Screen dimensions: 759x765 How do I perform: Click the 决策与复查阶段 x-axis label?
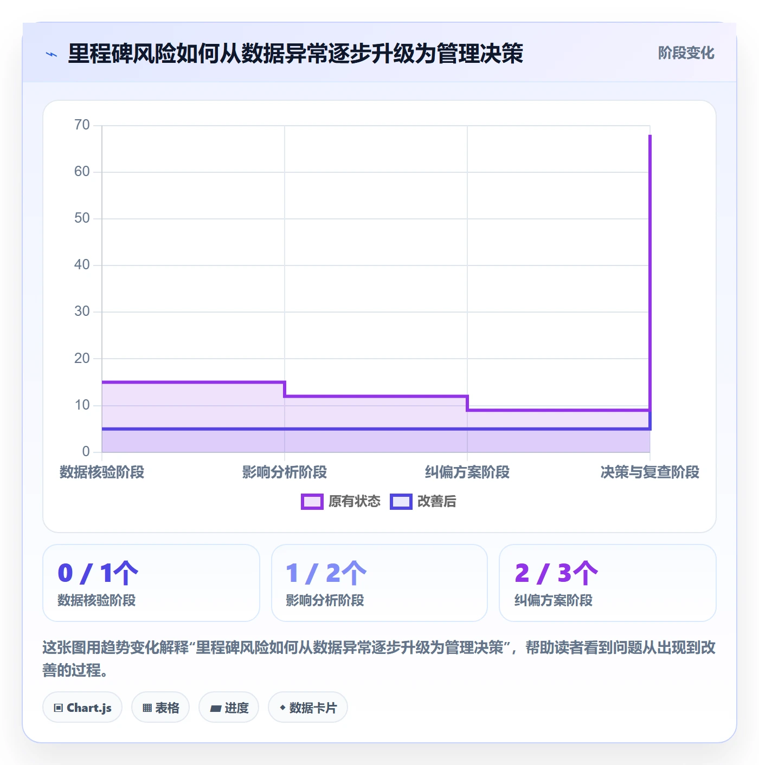coord(650,472)
